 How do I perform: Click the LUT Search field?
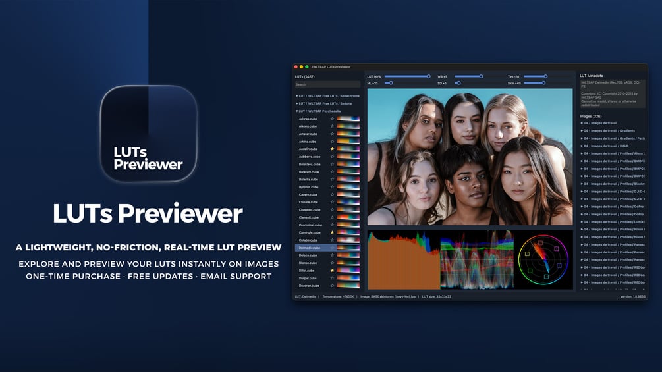pos(327,84)
